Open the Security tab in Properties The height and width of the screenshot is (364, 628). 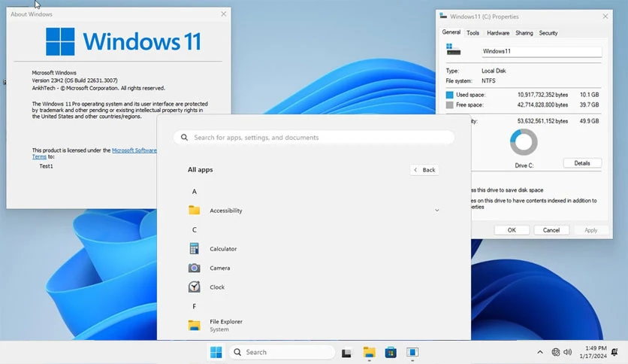coord(548,33)
